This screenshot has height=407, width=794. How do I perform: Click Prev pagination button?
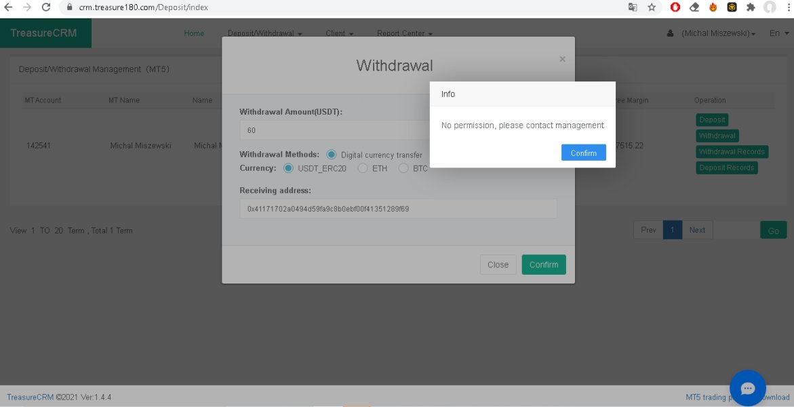click(648, 230)
